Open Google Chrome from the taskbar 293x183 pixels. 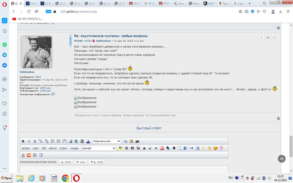[x=65, y=178]
